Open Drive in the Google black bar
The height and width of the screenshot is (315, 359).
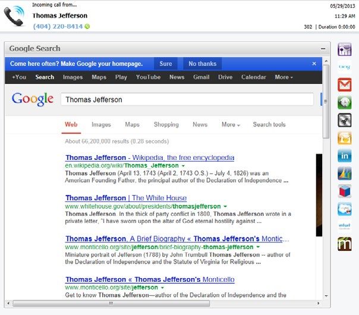[x=225, y=77]
